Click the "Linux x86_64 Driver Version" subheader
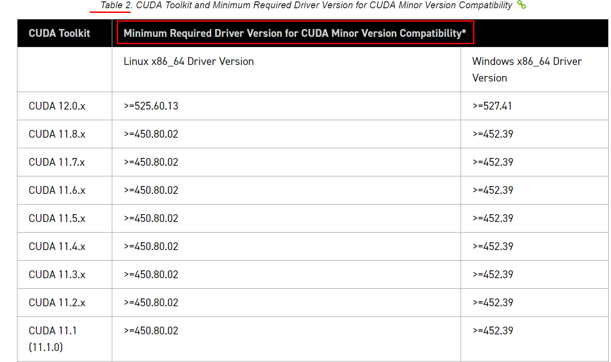The image size is (611, 362). [189, 61]
